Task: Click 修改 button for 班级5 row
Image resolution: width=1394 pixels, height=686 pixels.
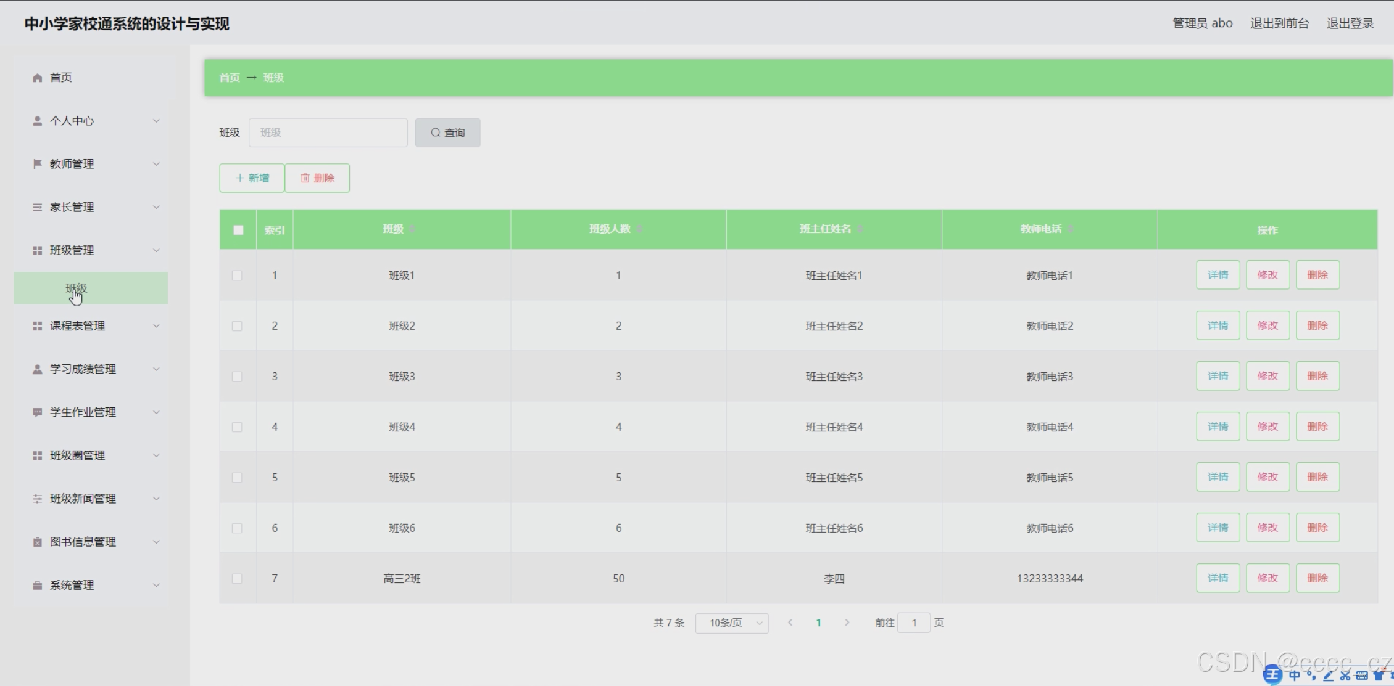Action: (1267, 477)
